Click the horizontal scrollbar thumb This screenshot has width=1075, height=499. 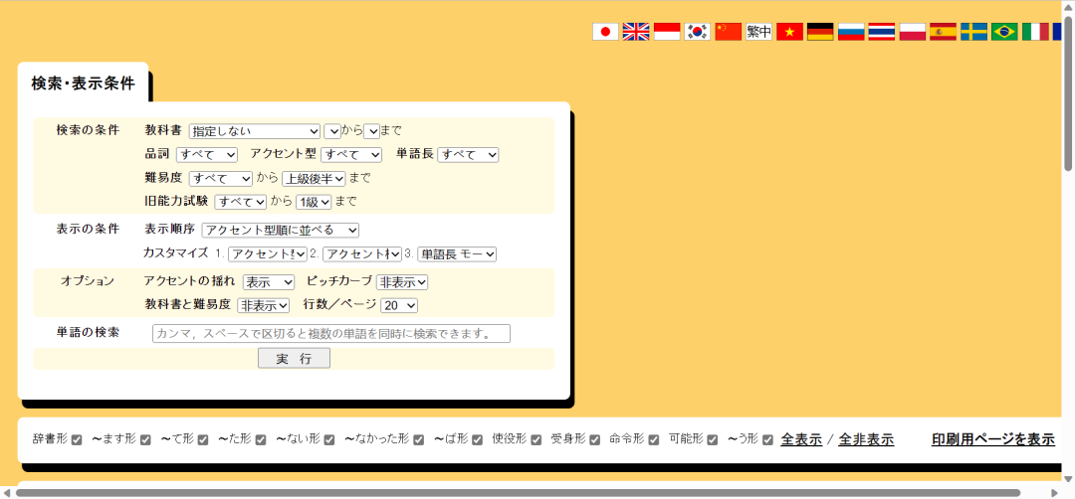click(518, 493)
